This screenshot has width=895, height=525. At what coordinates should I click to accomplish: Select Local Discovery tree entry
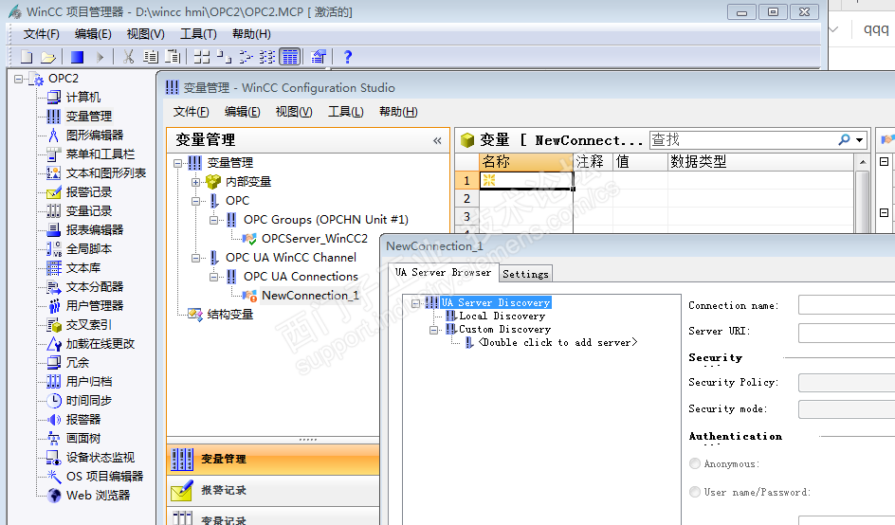tap(502, 317)
